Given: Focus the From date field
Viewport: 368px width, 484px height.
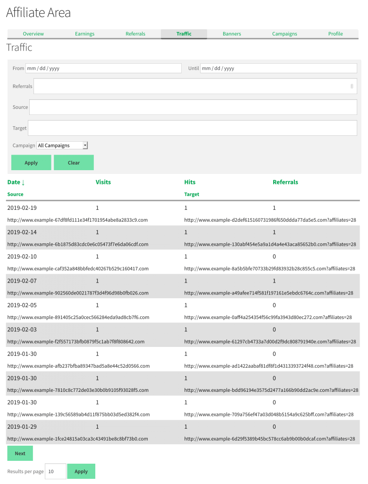Looking at the screenshot, I should [x=103, y=68].
